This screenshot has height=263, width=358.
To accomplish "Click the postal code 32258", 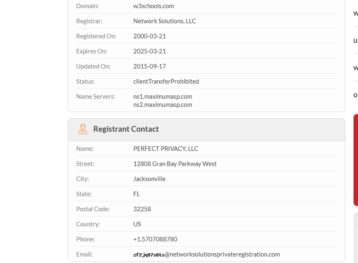I will 142,209.
